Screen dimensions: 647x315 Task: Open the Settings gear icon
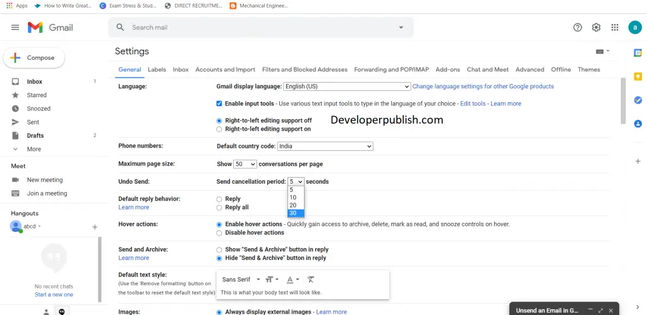(x=596, y=27)
